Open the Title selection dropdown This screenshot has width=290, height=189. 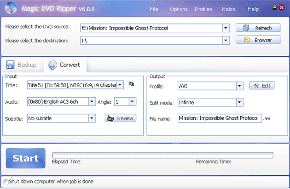(x=120, y=85)
